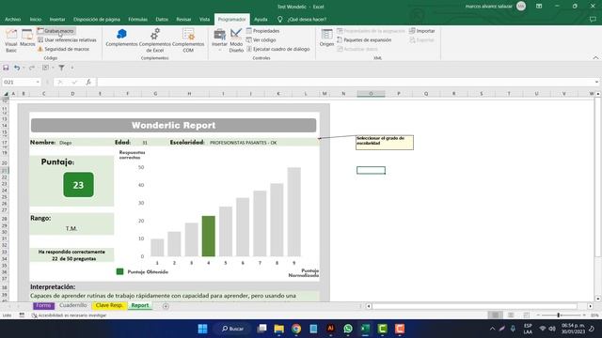The width and height of the screenshot is (602, 338).
Task: Toggle Modo Diseño
Action: coord(236,40)
